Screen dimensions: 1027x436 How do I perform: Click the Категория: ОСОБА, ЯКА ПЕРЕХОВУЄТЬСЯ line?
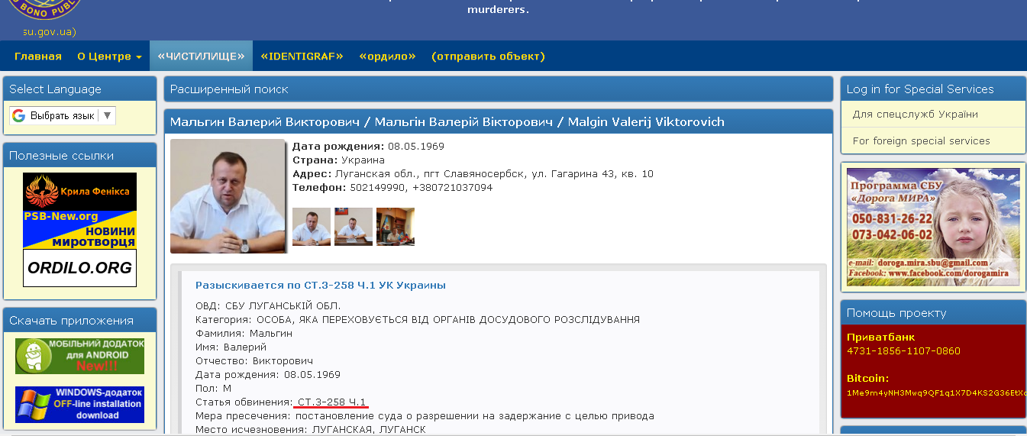coord(418,319)
